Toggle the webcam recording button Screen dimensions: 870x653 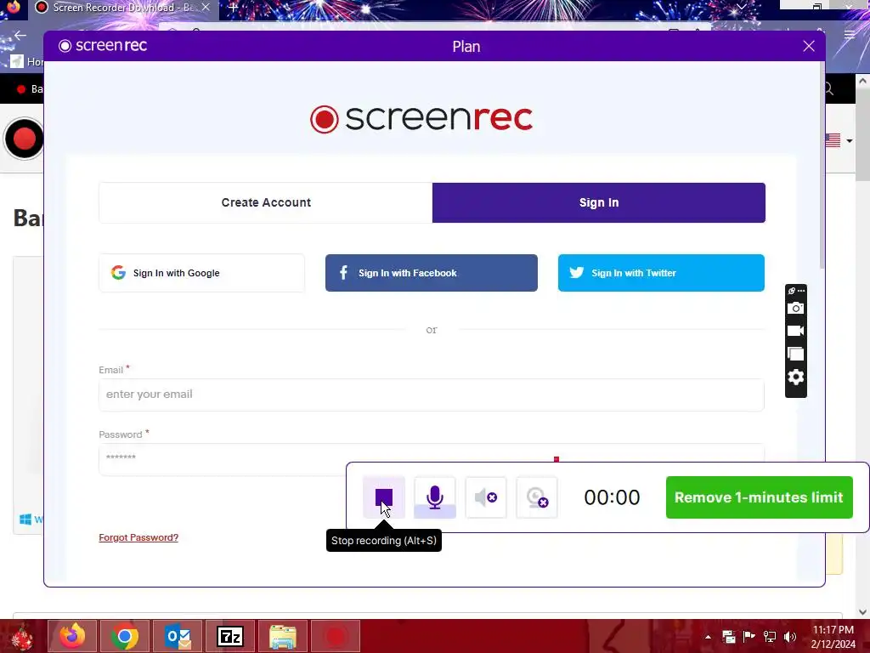(537, 497)
